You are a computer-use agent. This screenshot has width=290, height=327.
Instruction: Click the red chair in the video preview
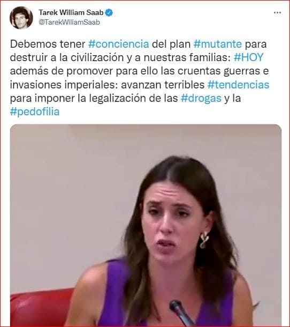41,308
